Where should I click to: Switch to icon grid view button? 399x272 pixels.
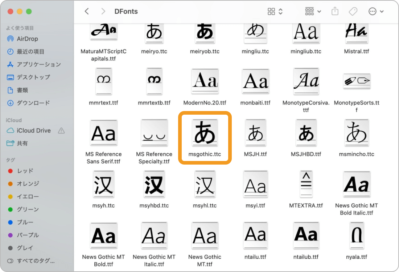271,12
